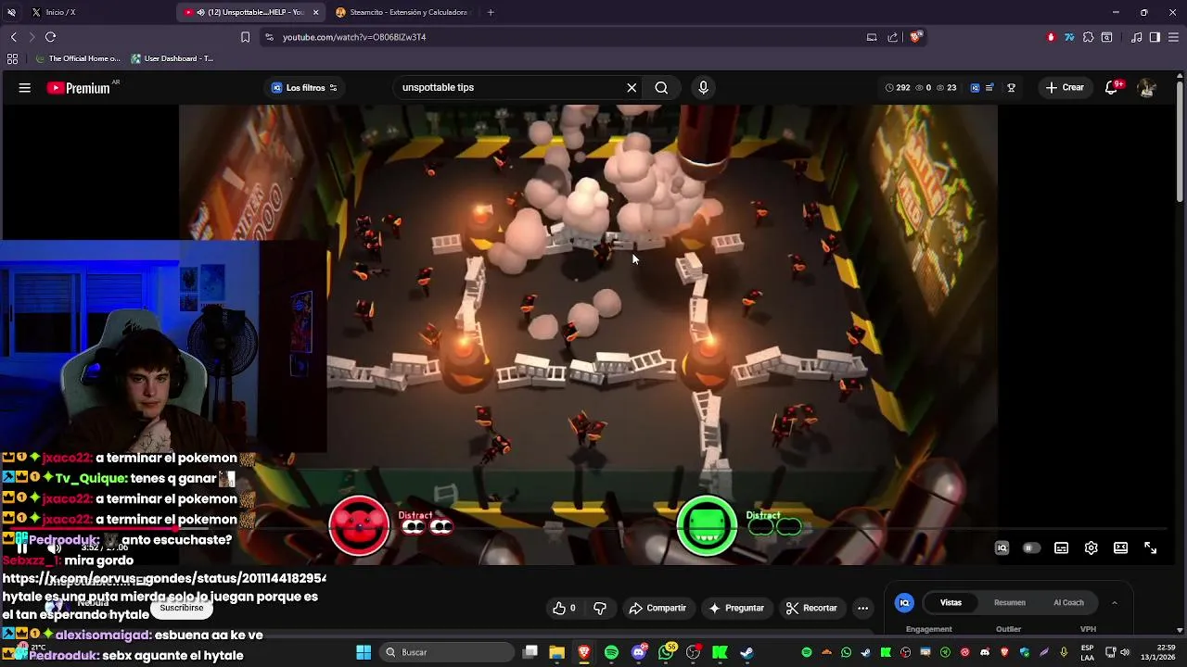Image resolution: width=1187 pixels, height=667 pixels.
Task: Close the Unspottable YouTube tab
Action: tap(315, 12)
